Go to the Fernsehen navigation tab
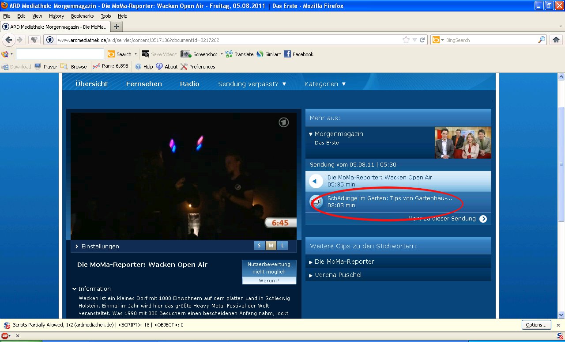The height and width of the screenshot is (342, 565). [144, 84]
